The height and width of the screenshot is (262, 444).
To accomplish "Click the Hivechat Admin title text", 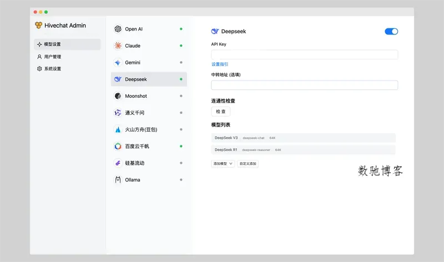I will (65, 26).
